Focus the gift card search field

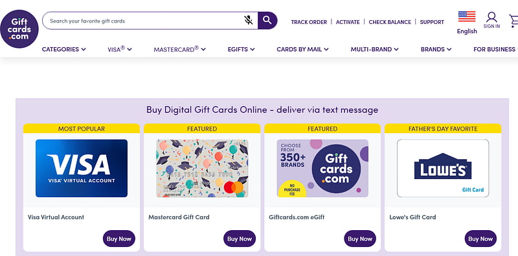[145, 21]
